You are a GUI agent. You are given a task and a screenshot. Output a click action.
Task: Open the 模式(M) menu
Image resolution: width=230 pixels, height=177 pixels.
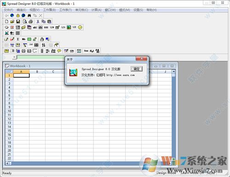click(x=125, y=10)
